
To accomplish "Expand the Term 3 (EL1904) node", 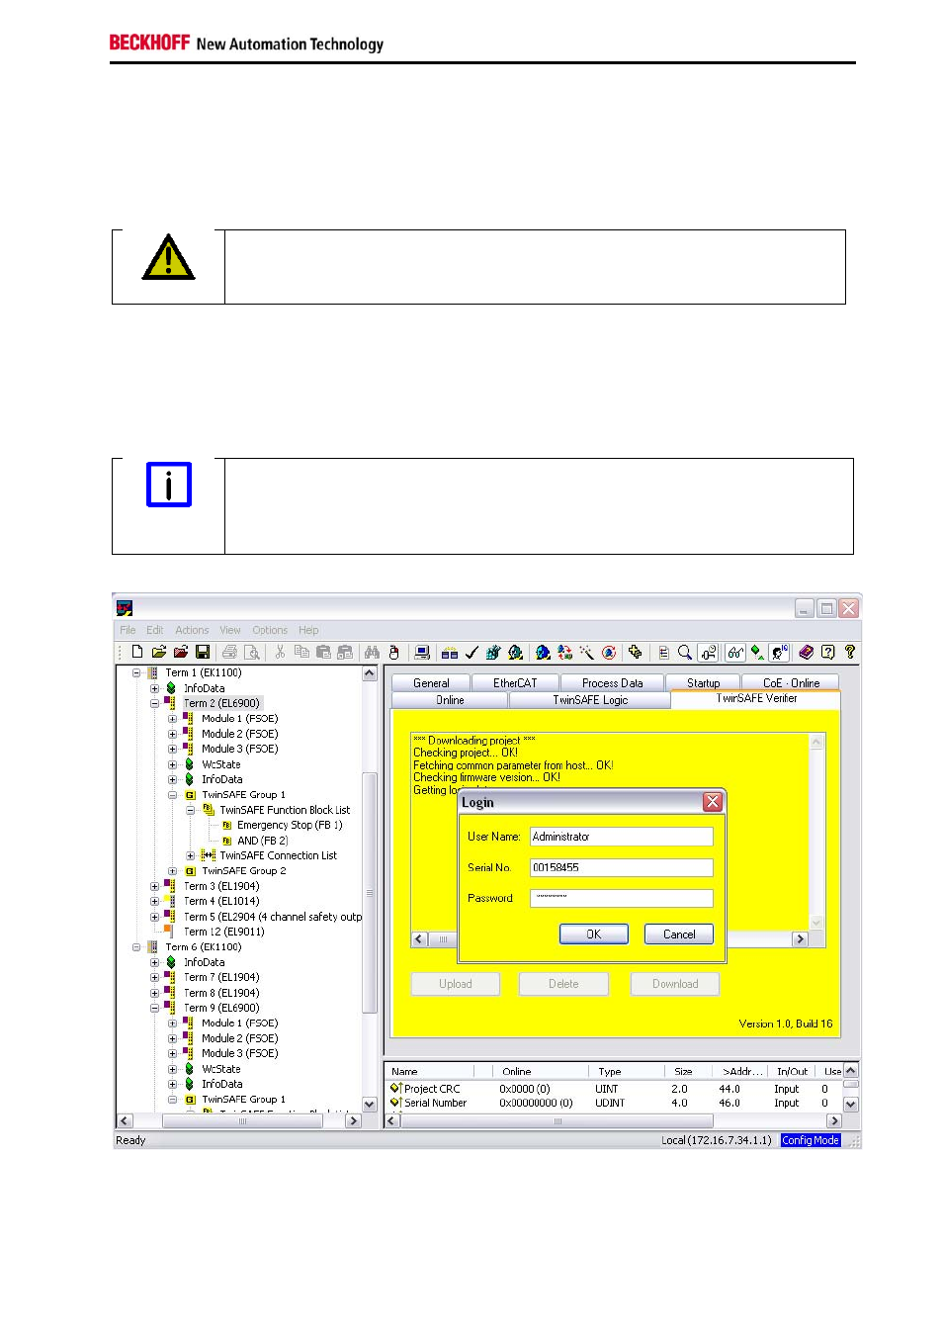I will pos(154,886).
